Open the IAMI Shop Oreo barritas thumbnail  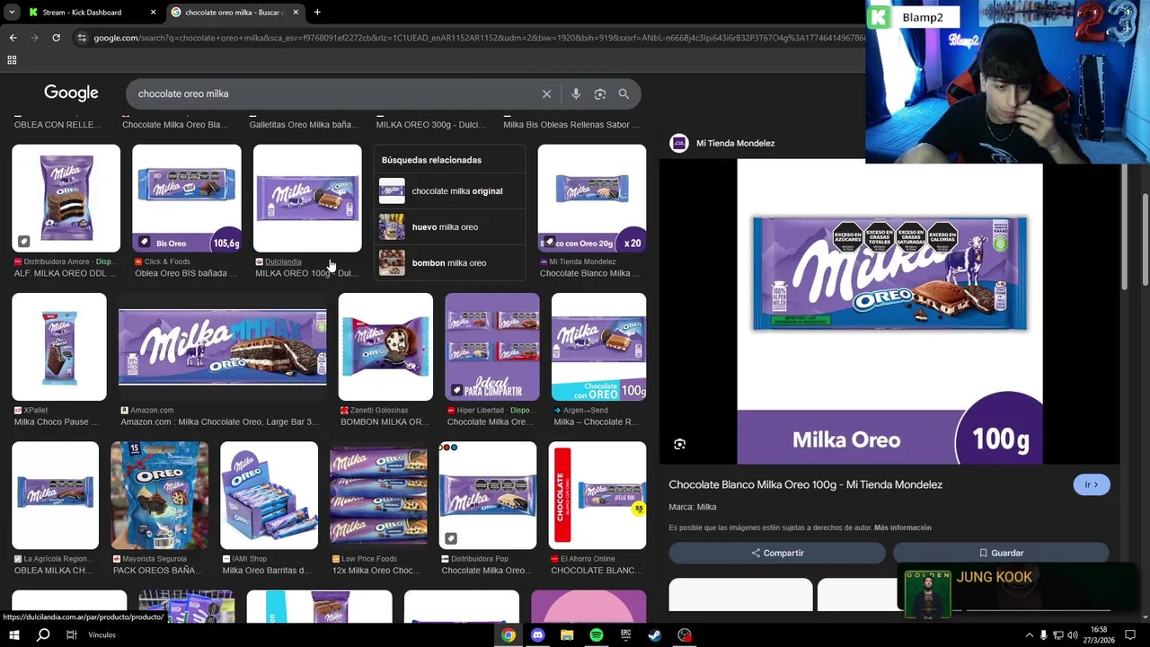click(269, 495)
